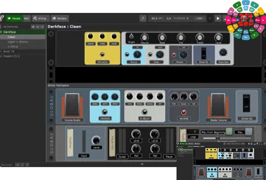Screen dimensions: 266x180
Task: Click the global REVERB pedal's last knob
Action: (193, 96)
